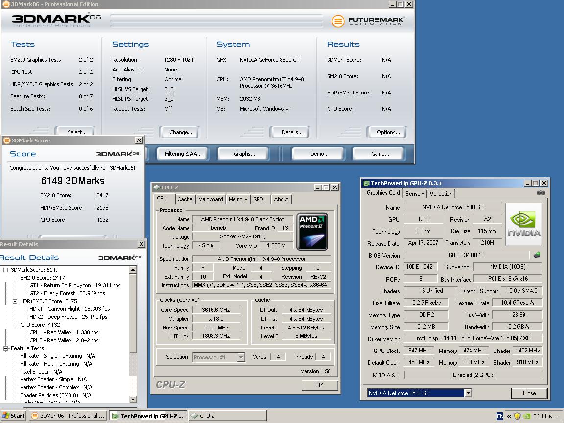Select Vertex Shader - Complex row
The width and height of the screenshot is (564, 423).
56,387
